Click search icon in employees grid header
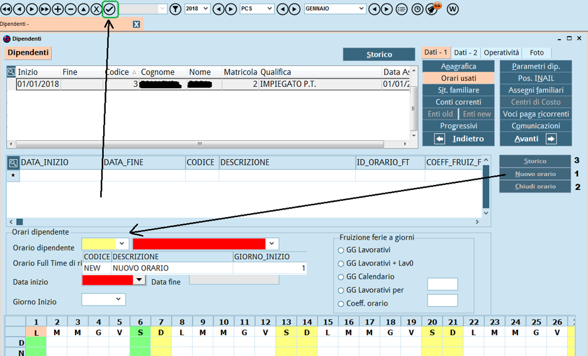Viewport: 588px width, 356px height. click(11, 72)
